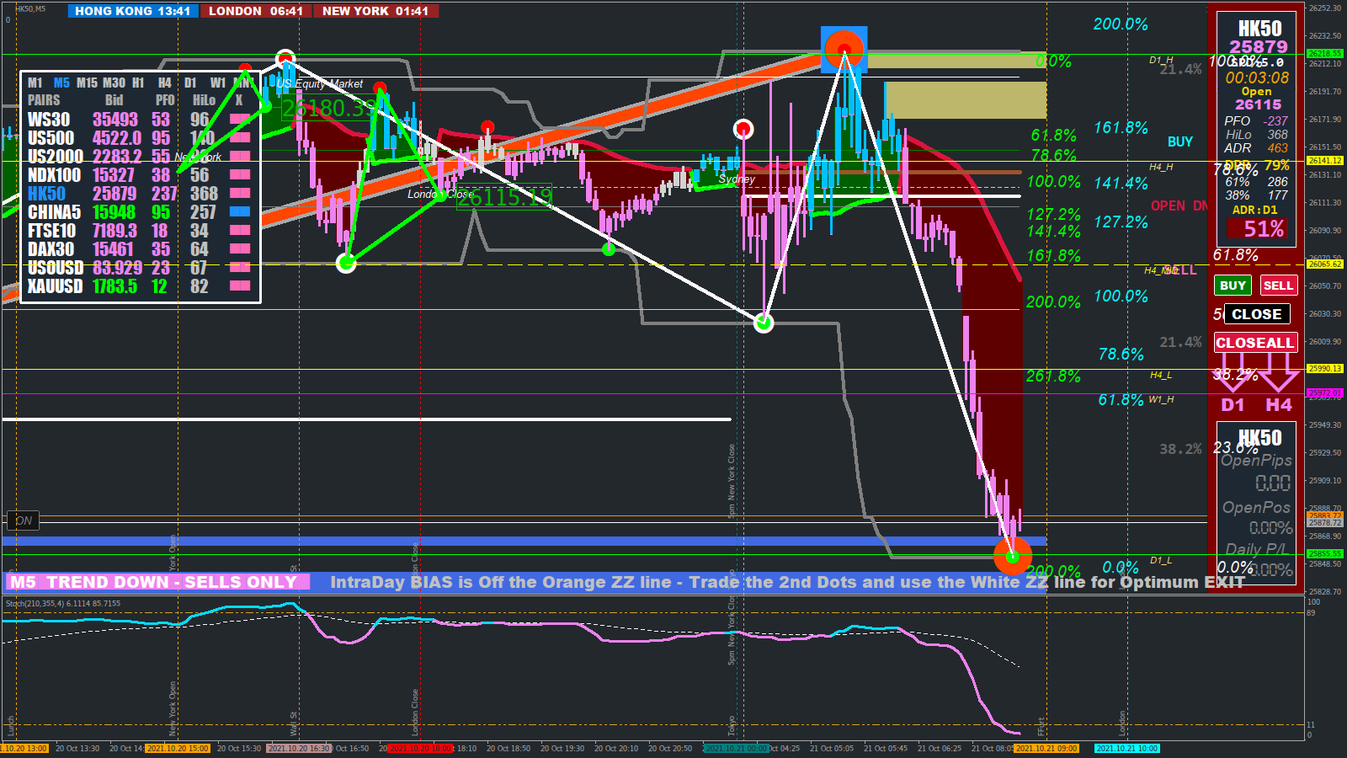
Task: Click the 2021.10.21 10:00 cyan time label
Action: (x=1127, y=748)
